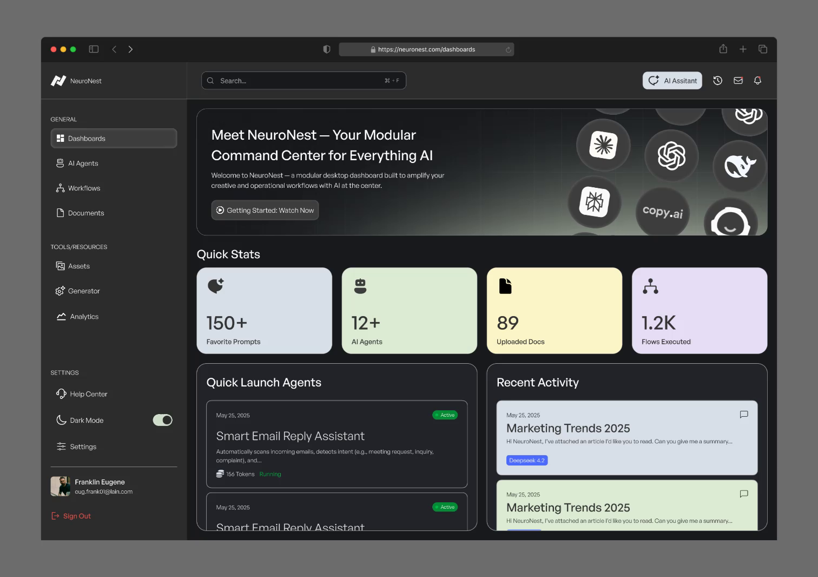Click the Assets icon in sidebar
Image resolution: width=818 pixels, height=577 pixels.
(60, 266)
